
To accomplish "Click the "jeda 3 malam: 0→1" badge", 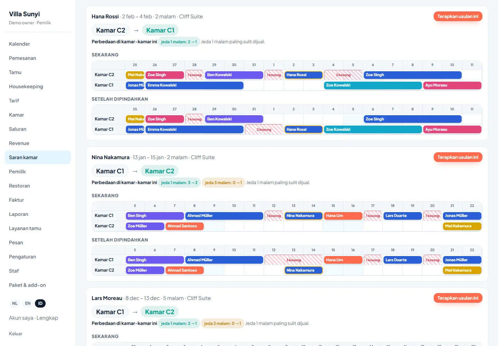I will (223, 183).
